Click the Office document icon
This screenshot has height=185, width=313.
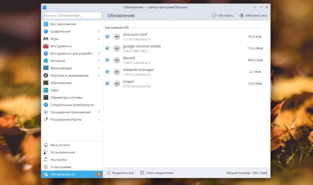coord(46,90)
